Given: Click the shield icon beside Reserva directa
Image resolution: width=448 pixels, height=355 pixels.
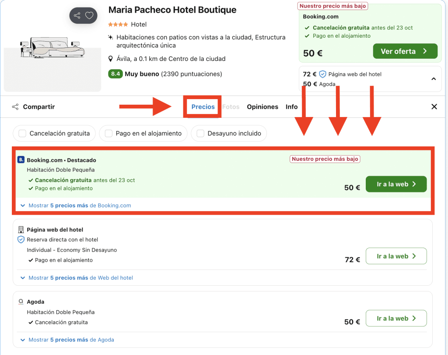Looking at the screenshot, I should click(21, 240).
